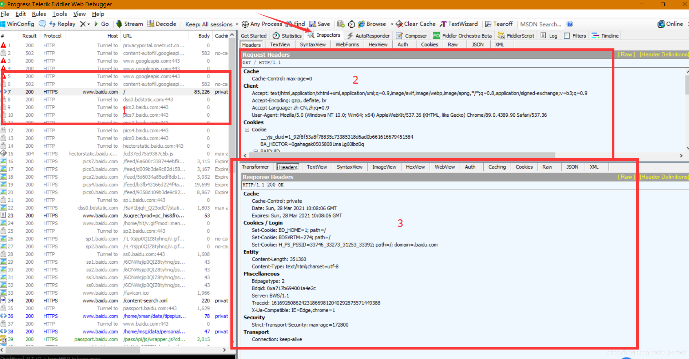Viewport: 689px width, 359px height.
Task: Open the FiddlerScript tab
Action: [x=516, y=36]
